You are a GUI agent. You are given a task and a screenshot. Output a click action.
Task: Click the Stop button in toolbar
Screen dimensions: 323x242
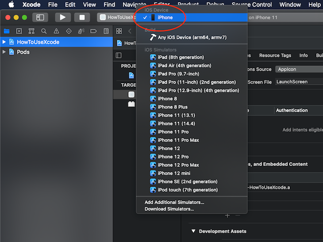pyautogui.click(x=82, y=17)
